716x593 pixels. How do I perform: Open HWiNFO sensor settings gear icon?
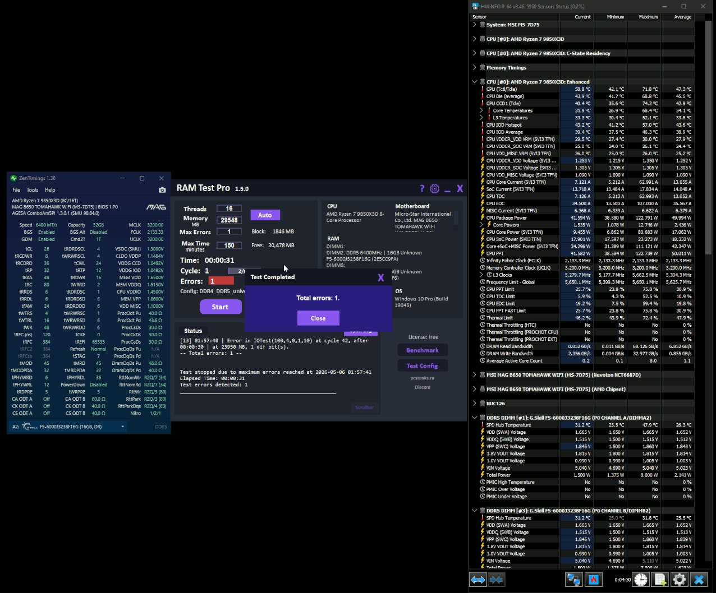tap(679, 580)
